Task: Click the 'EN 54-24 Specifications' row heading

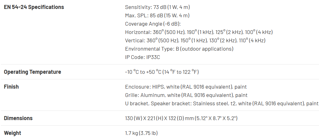Action: point(34,7)
